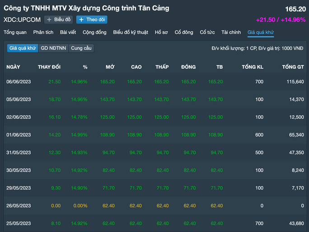
Task: Click the TB column header
Action: (220, 67)
